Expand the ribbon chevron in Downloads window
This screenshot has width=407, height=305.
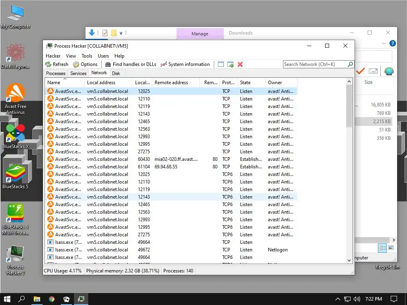tap(384, 43)
